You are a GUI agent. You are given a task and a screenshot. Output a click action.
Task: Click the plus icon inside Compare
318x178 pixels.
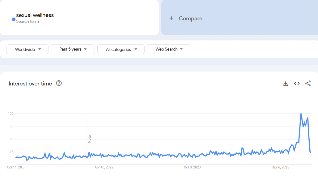coord(172,18)
